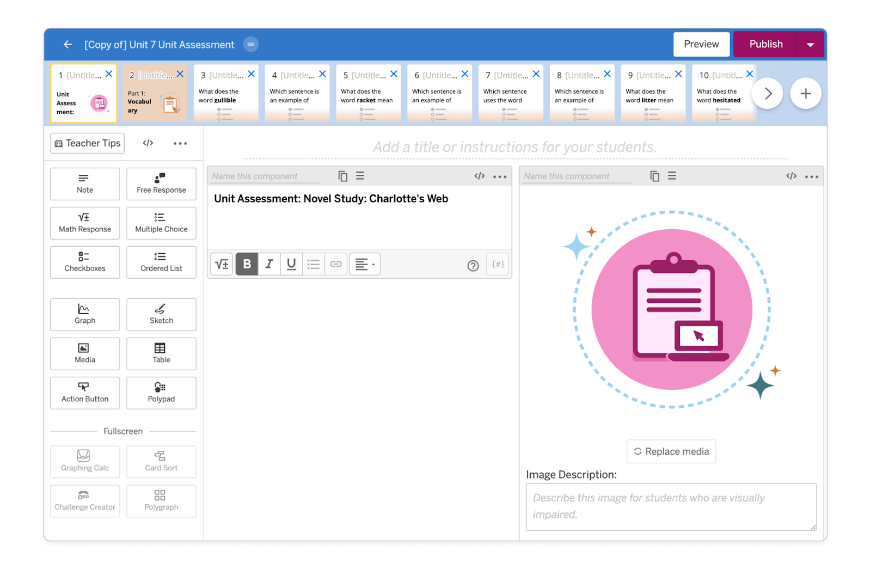This screenshot has width=871, height=569.
Task: Insert a Table component
Action: [161, 353]
